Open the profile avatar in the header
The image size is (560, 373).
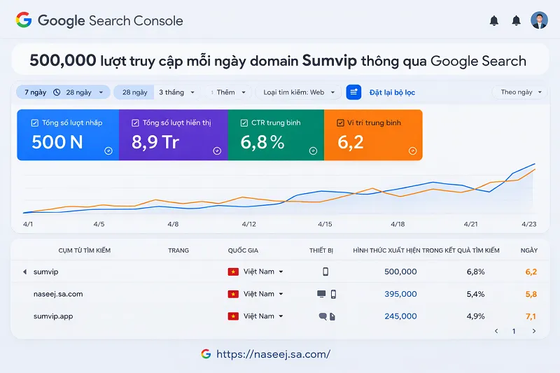[x=539, y=20]
